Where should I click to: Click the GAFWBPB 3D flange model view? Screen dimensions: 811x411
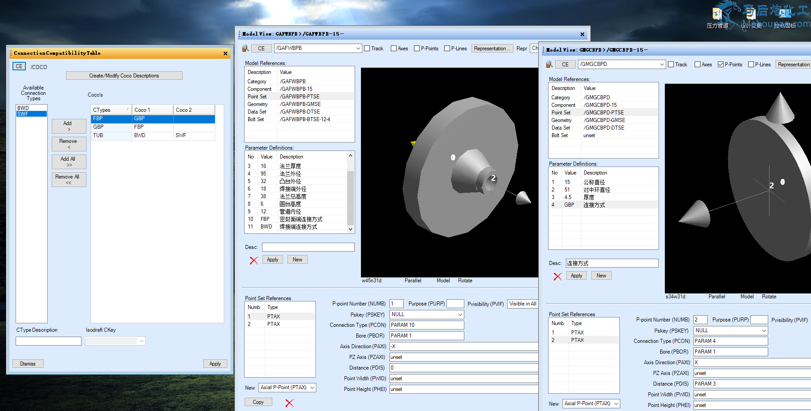click(449, 172)
